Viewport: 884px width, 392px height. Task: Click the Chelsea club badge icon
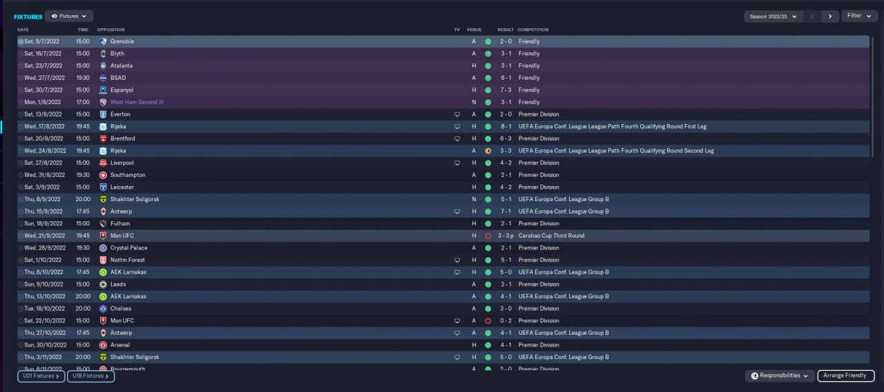[103, 309]
